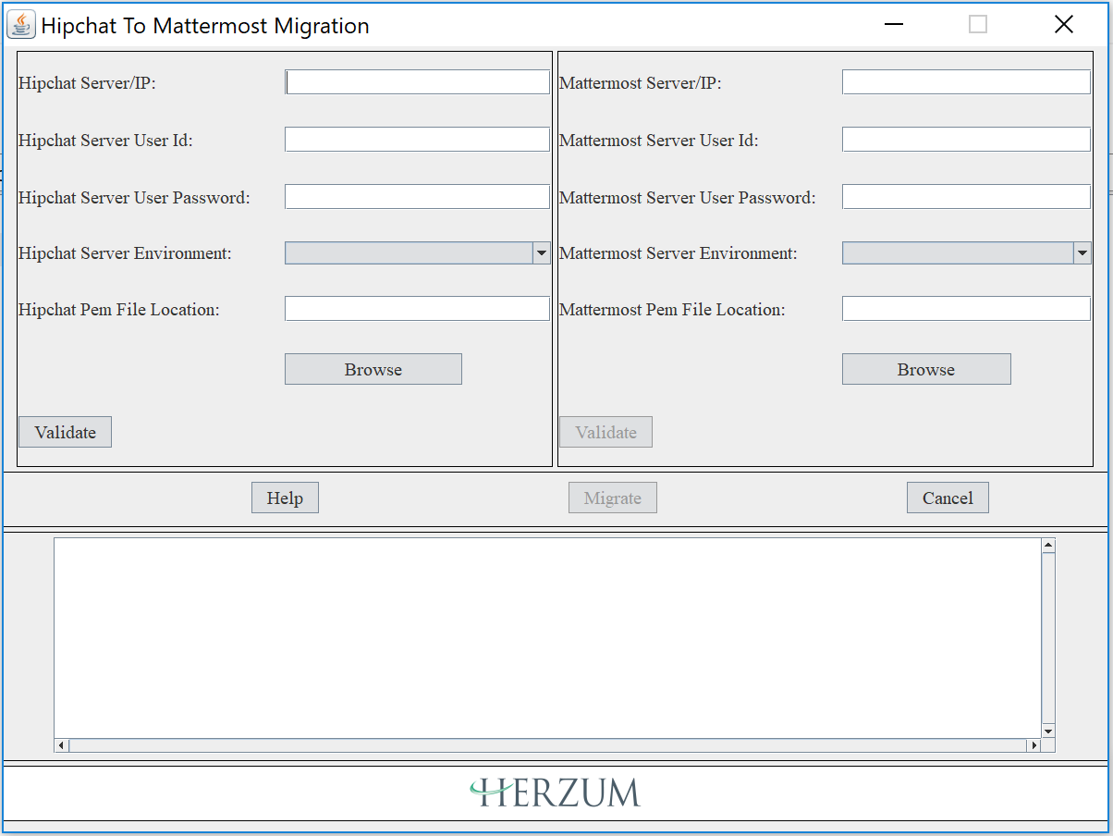Click the Hipchat Server Environment label
This screenshot has width=1113, height=836.
[x=125, y=253]
